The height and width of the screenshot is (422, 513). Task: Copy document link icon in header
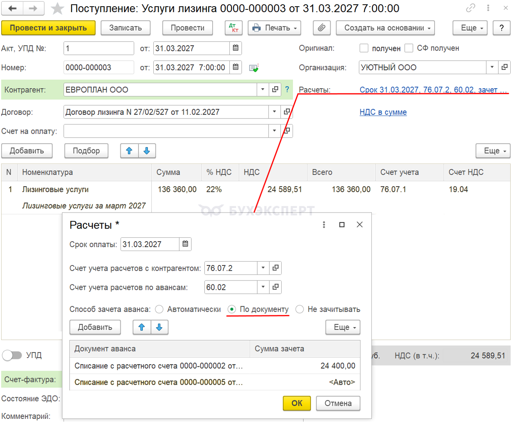tap(471, 8)
